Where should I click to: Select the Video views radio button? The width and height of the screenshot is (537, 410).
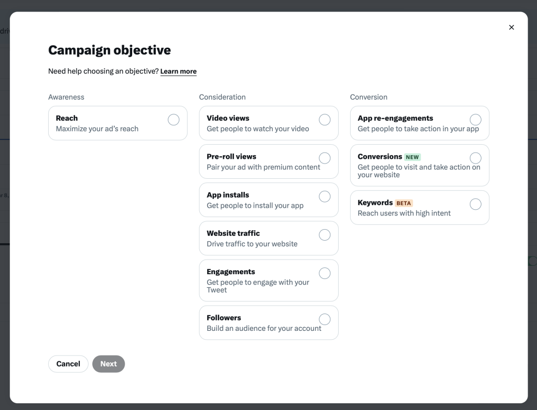(x=325, y=120)
